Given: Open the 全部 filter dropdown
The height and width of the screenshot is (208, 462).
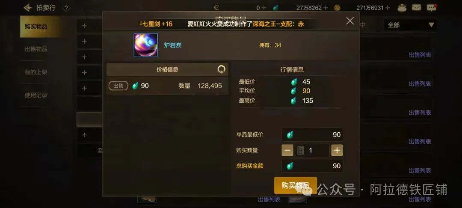Looking at the screenshot, I should click(410, 25).
